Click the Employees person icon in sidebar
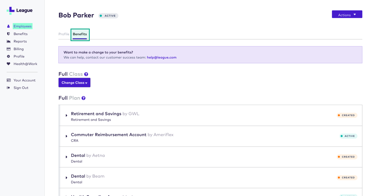368x196 pixels. pyautogui.click(x=9, y=26)
